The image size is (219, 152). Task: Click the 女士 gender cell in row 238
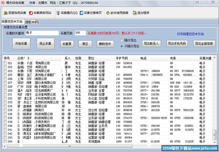(x=78, y=118)
